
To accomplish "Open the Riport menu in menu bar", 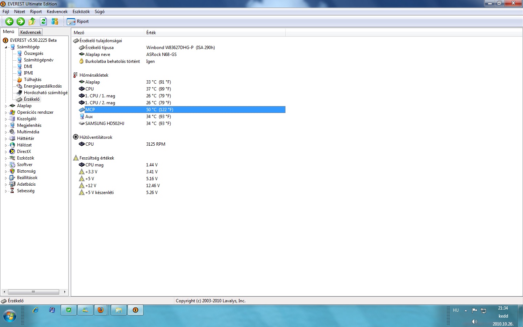I will (x=36, y=12).
